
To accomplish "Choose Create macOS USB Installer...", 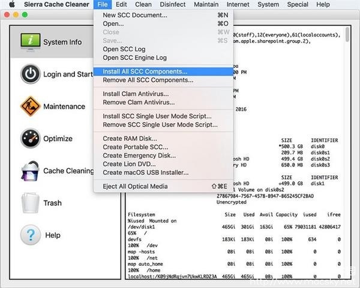I will click(x=163, y=172).
